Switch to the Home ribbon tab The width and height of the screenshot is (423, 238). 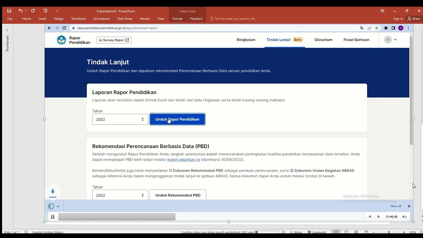(26, 19)
